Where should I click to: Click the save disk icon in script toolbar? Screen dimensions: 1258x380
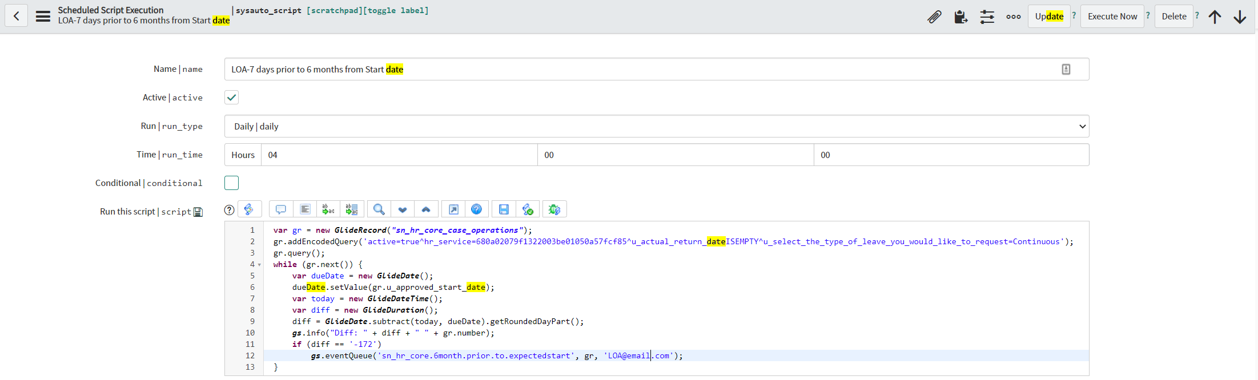pos(503,209)
